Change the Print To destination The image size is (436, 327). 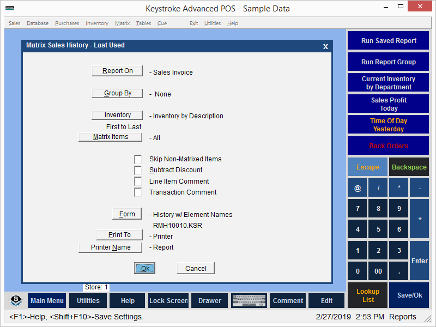click(119, 235)
